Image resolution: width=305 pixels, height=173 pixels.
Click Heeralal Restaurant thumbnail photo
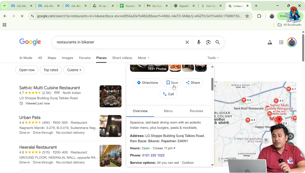click(x=111, y=156)
